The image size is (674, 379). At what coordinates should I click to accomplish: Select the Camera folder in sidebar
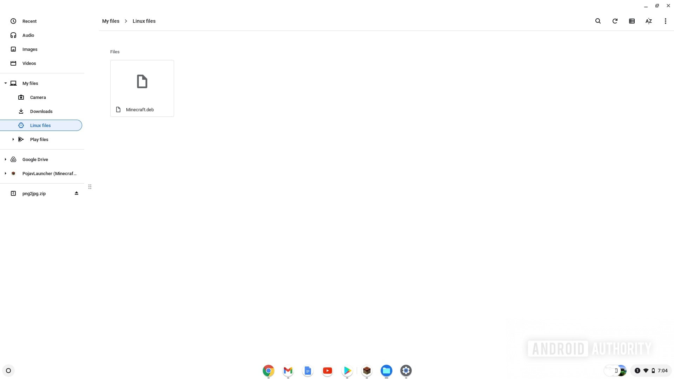pos(38,97)
